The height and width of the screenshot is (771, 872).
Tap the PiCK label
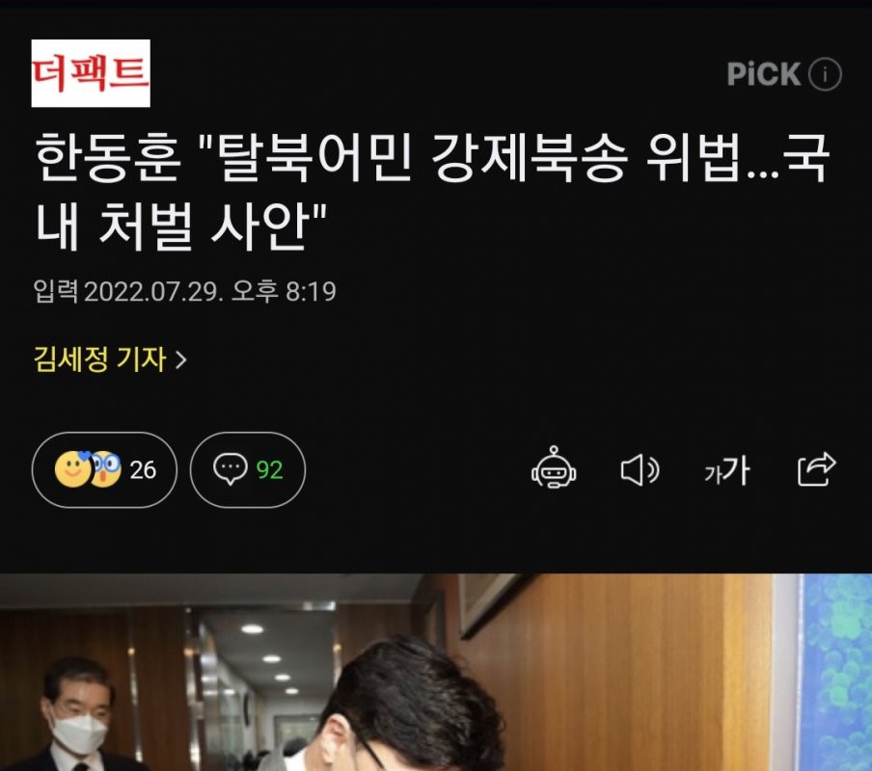coord(763,74)
